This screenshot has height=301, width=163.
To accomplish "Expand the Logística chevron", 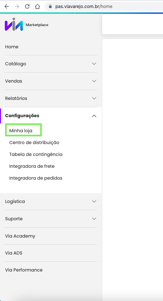I will pyautogui.click(x=94, y=201).
